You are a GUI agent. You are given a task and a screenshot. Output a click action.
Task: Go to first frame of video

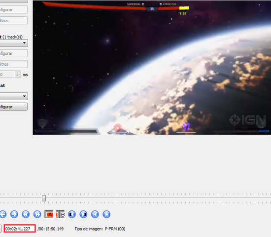coord(95,214)
